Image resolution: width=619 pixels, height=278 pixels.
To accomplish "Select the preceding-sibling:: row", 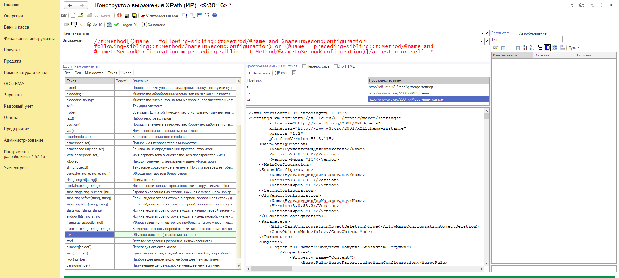I will click(x=151, y=100).
